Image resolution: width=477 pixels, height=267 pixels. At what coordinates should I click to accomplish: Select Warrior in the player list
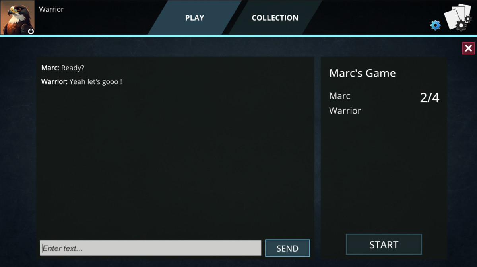pos(345,111)
